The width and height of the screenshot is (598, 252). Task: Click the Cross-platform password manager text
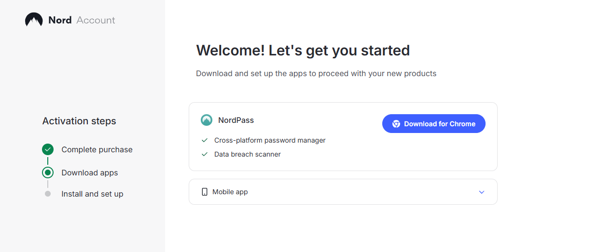270,140
